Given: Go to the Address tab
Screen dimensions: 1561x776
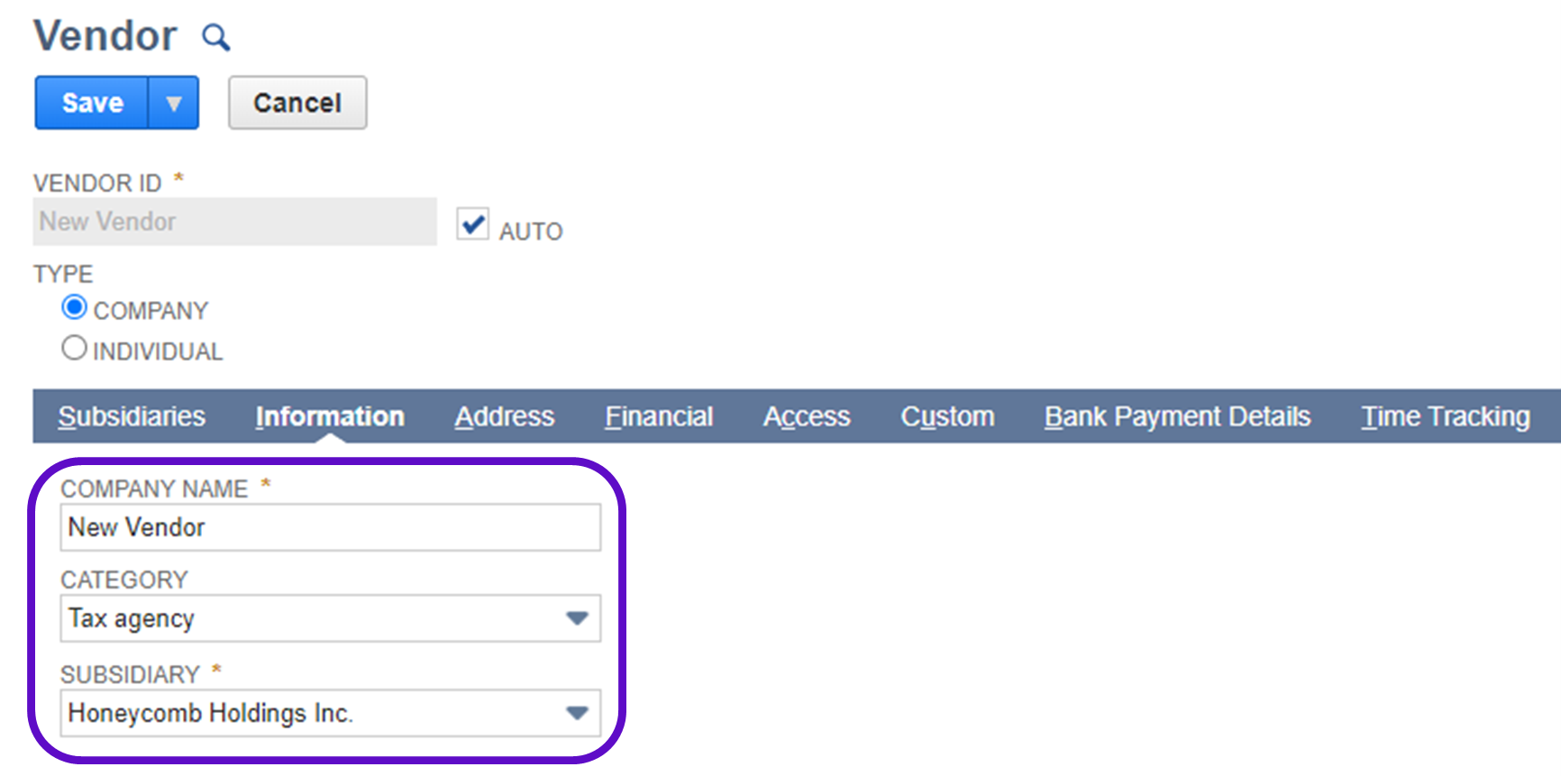Looking at the screenshot, I should click(x=505, y=416).
